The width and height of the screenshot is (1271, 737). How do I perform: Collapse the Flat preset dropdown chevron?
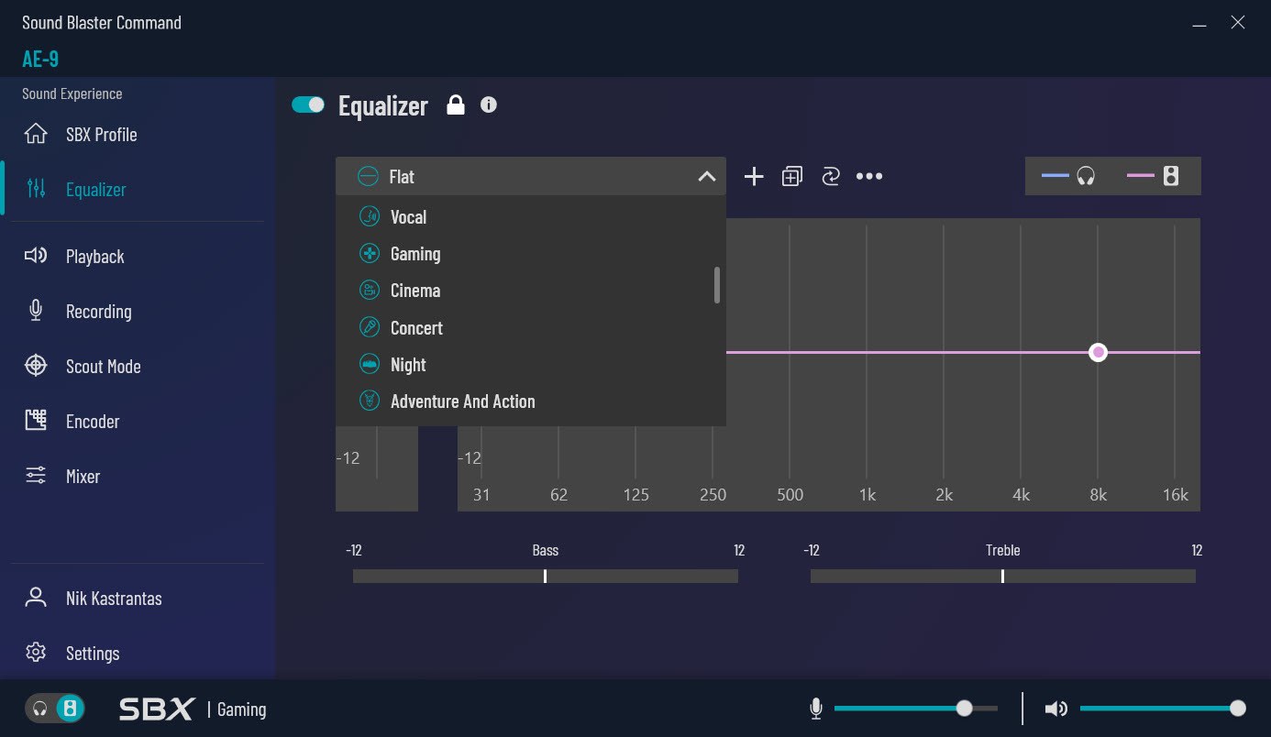click(x=706, y=176)
